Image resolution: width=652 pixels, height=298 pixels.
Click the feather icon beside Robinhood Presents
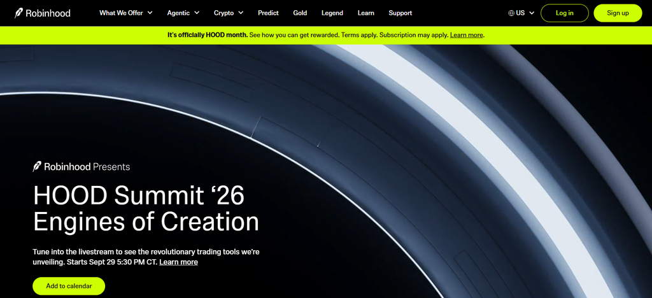point(38,167)
